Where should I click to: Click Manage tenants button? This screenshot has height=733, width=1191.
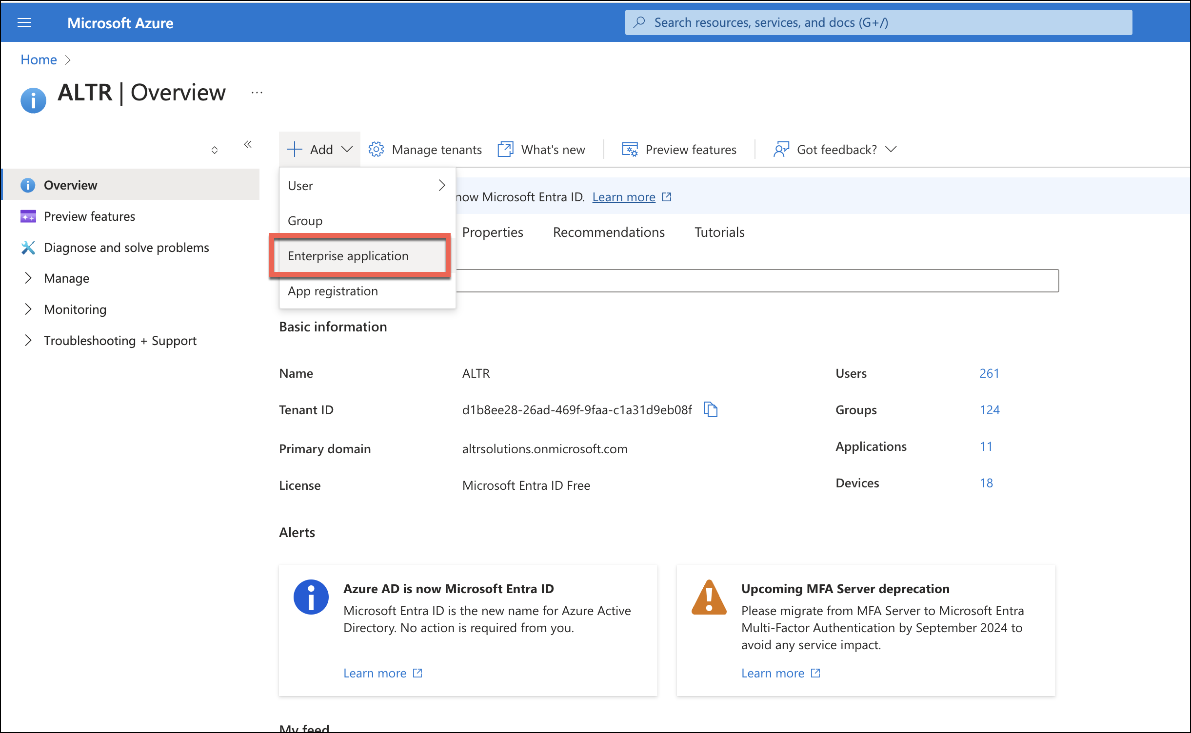coord(425,149)
